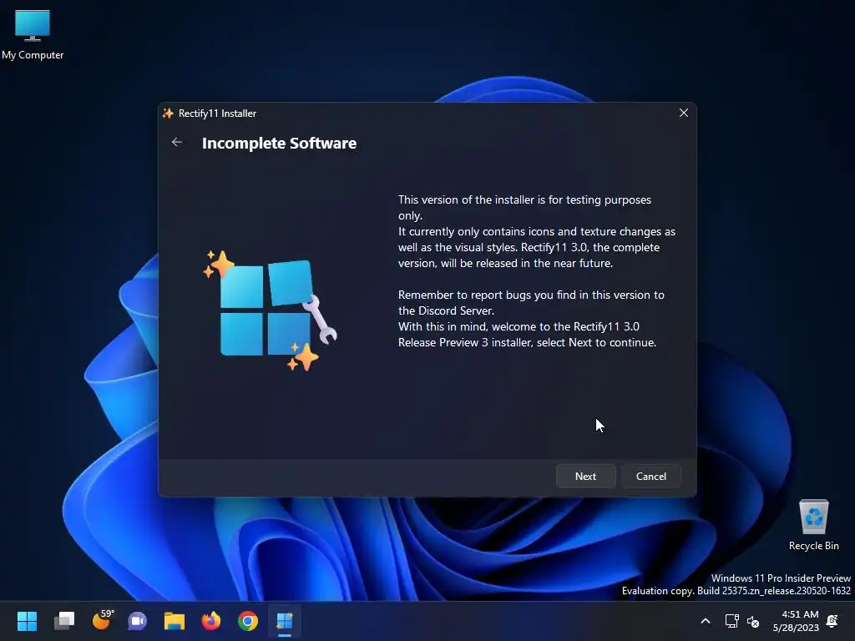Open the notification bell icon
The image size is (855, 641).
tap(832, 620)
